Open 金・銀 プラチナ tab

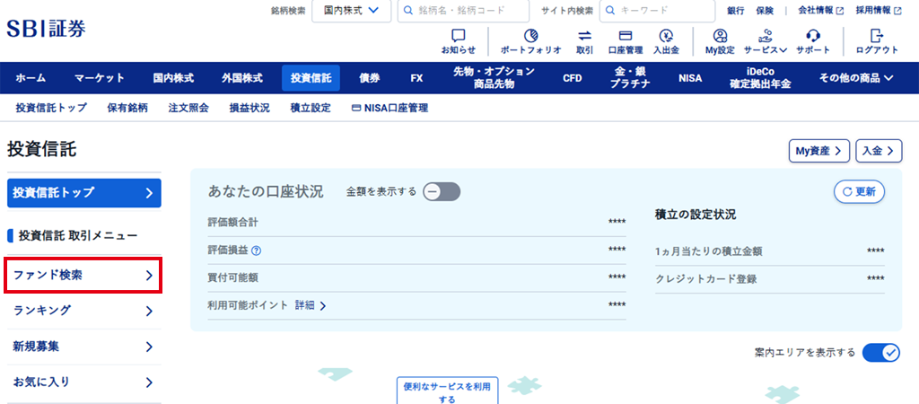pos(630,78)
